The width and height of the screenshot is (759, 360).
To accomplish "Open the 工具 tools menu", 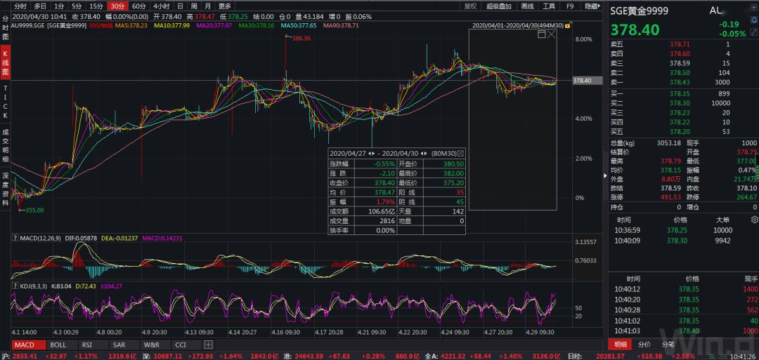I will 549,6.
